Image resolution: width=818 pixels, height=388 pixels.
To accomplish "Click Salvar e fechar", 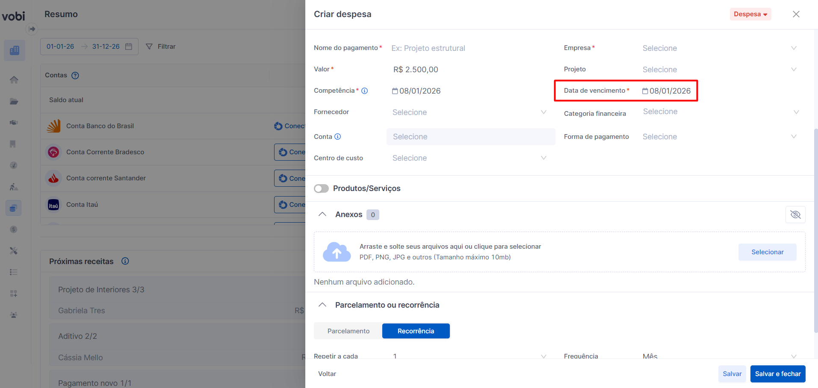I will point(778,374).
